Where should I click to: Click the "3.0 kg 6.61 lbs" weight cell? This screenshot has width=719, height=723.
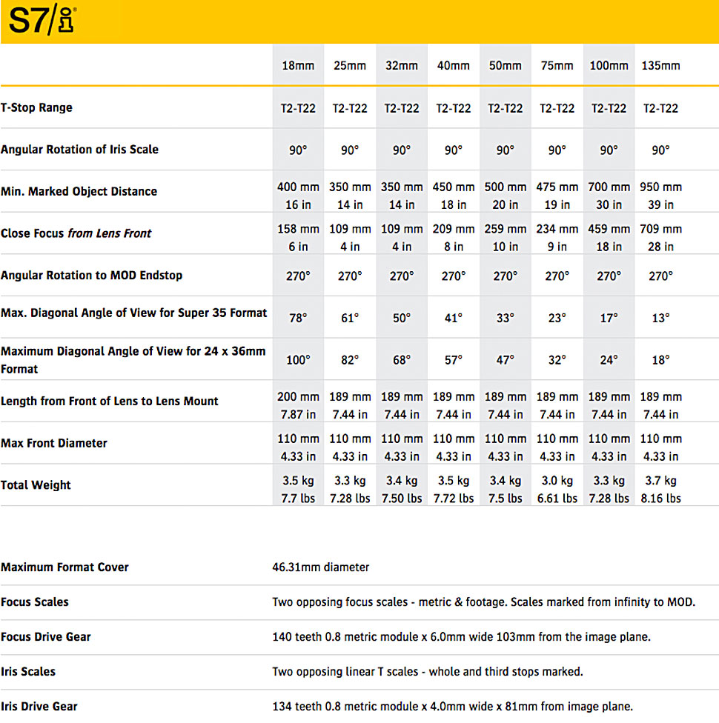557,489
